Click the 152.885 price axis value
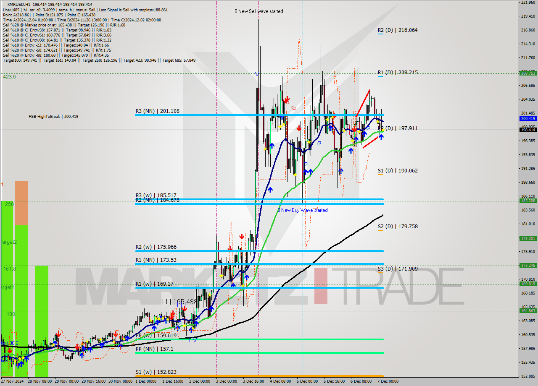This screenshot has width=538, height=386. click(x=528, y=376)
